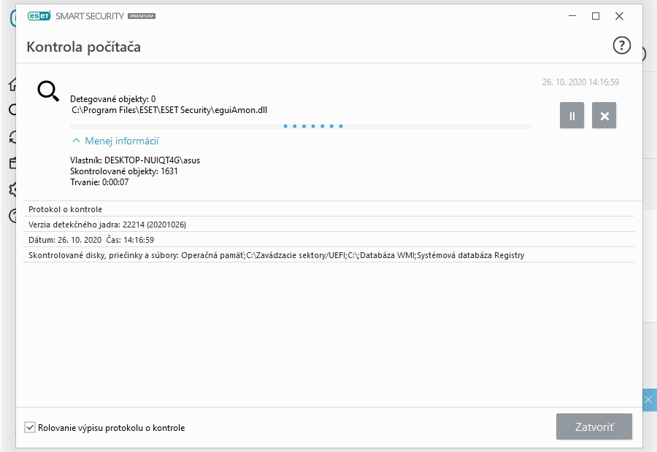657x452 pixels.
Task: Collapse details via 'Menej informácií'
Action: point(115,141)
